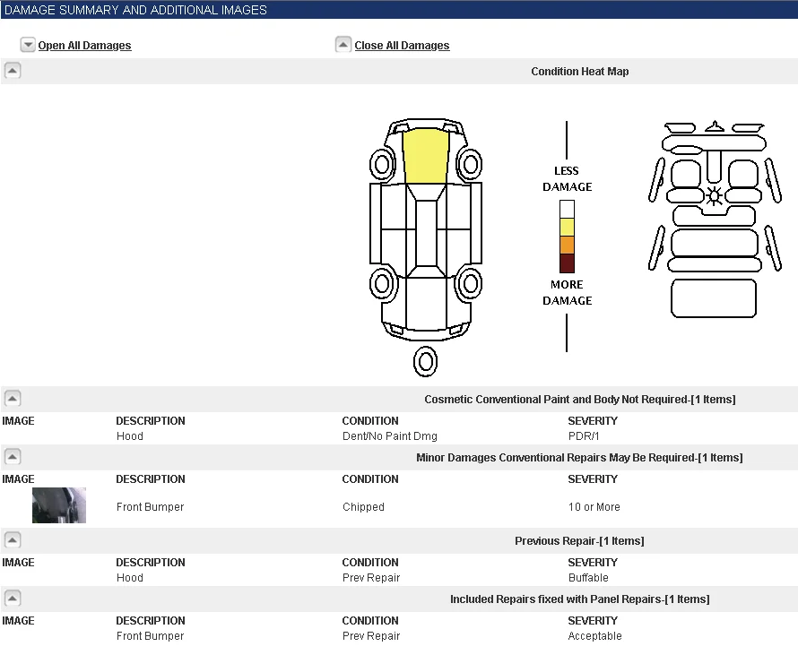The image size is (798, 655).
Task: Click the Cosmetic Conventional Paint heading text
Action: 579,400
